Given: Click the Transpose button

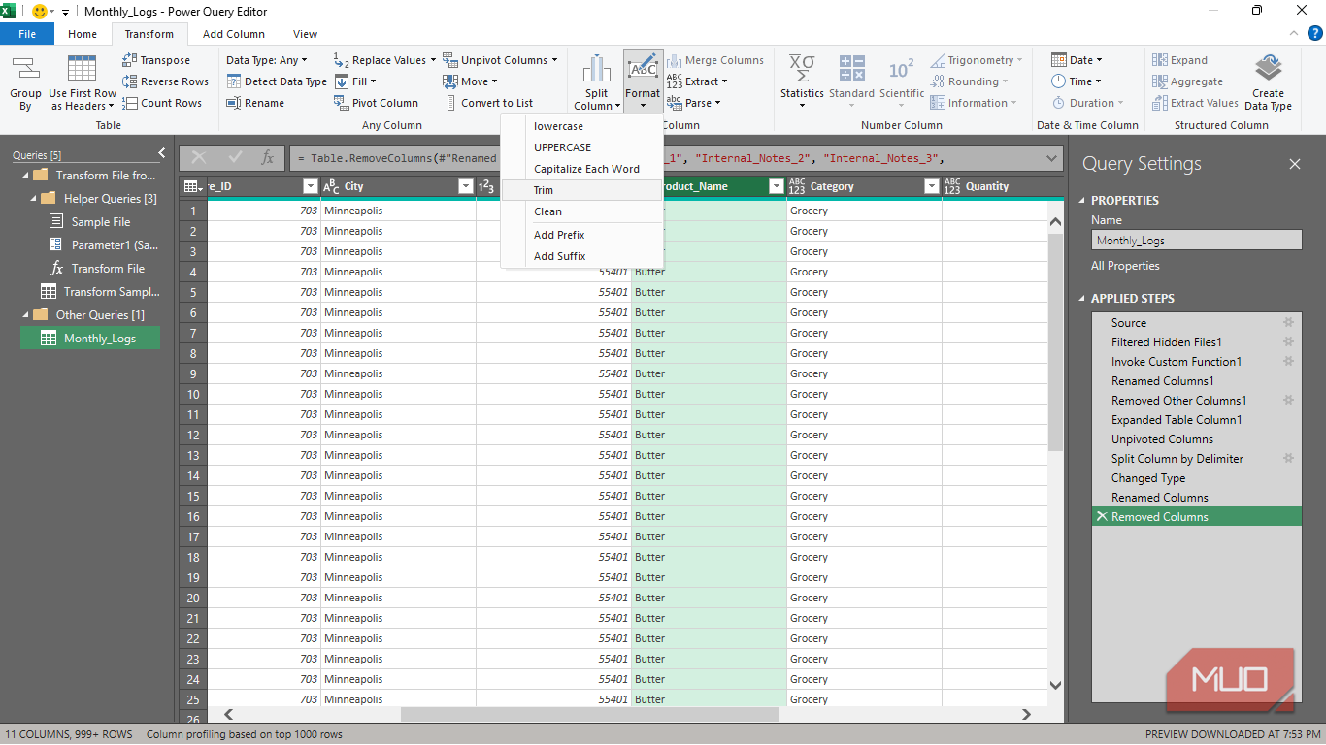Looking at the screenshot, I should [x=155, y=60].
